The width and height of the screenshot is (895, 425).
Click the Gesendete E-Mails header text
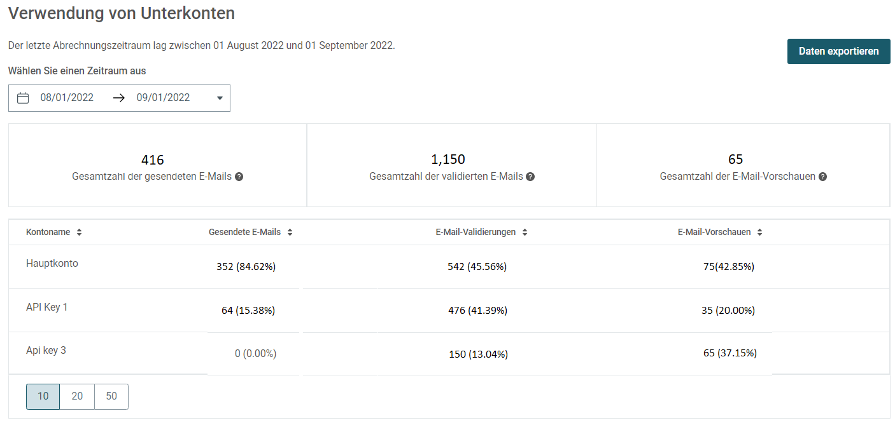click(x=244, y=233)
